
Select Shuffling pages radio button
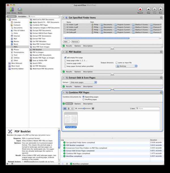pos(84,100)
